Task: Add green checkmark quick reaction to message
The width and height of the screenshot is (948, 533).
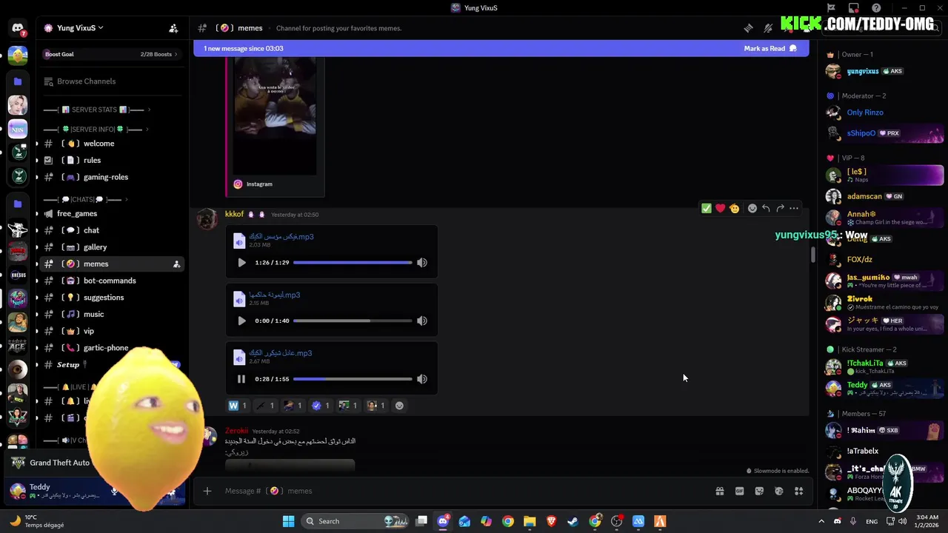Action: coord(707,209)
